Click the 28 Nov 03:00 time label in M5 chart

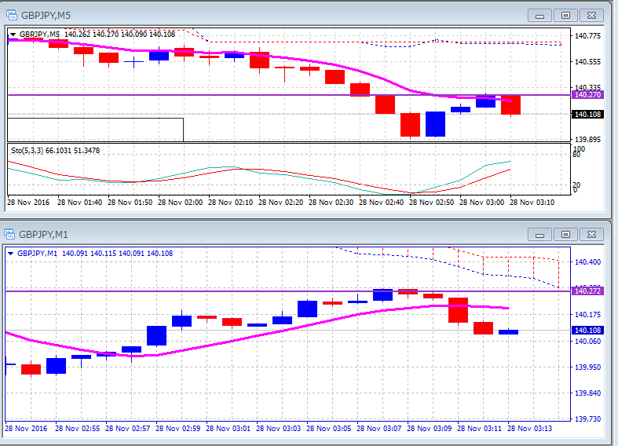481,202
